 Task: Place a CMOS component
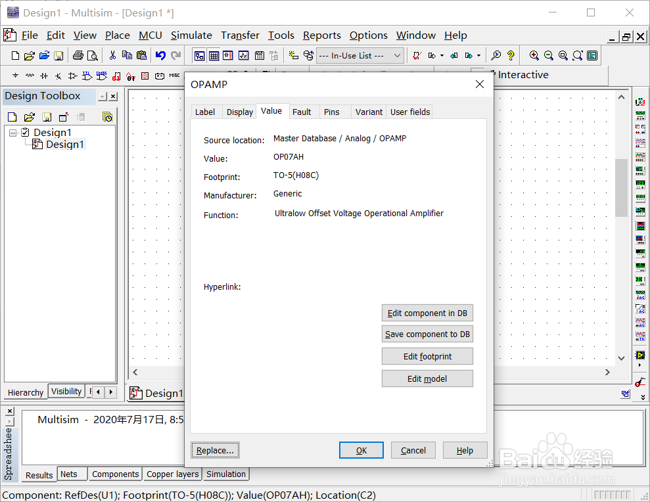[x=102, y=76]
